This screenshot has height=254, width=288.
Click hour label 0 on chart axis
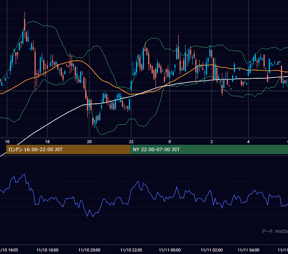coord(169,142)
